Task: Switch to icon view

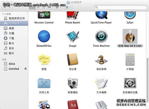Action: (32, 7)
